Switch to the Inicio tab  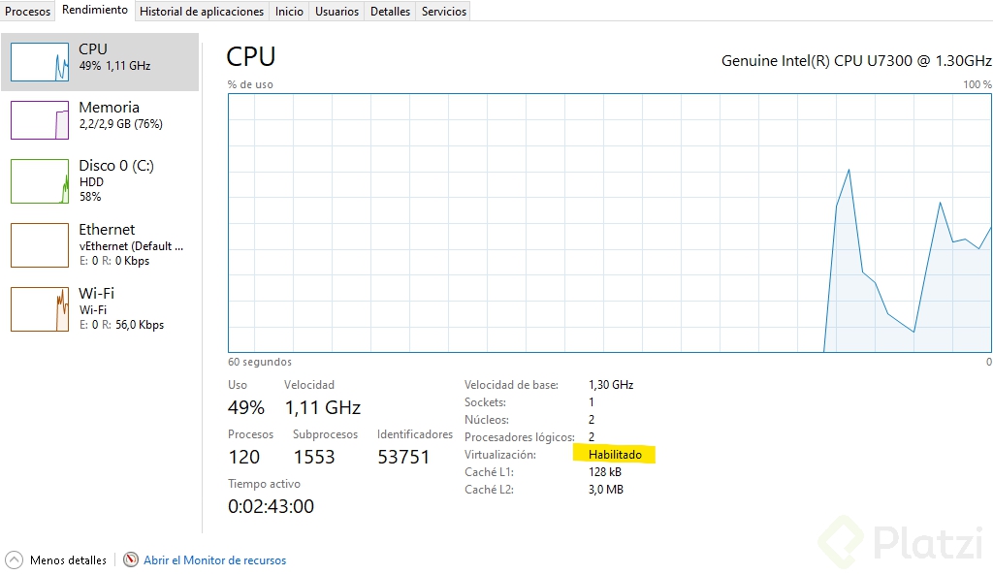(289, 12)
